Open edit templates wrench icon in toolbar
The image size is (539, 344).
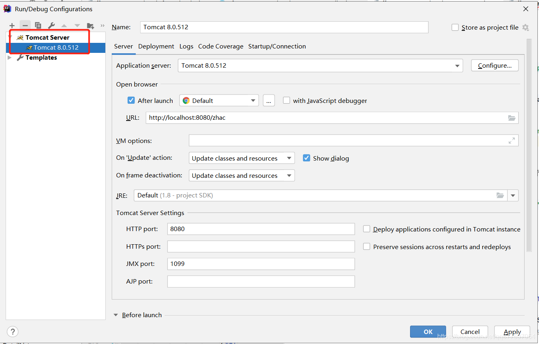click(51, 26)
